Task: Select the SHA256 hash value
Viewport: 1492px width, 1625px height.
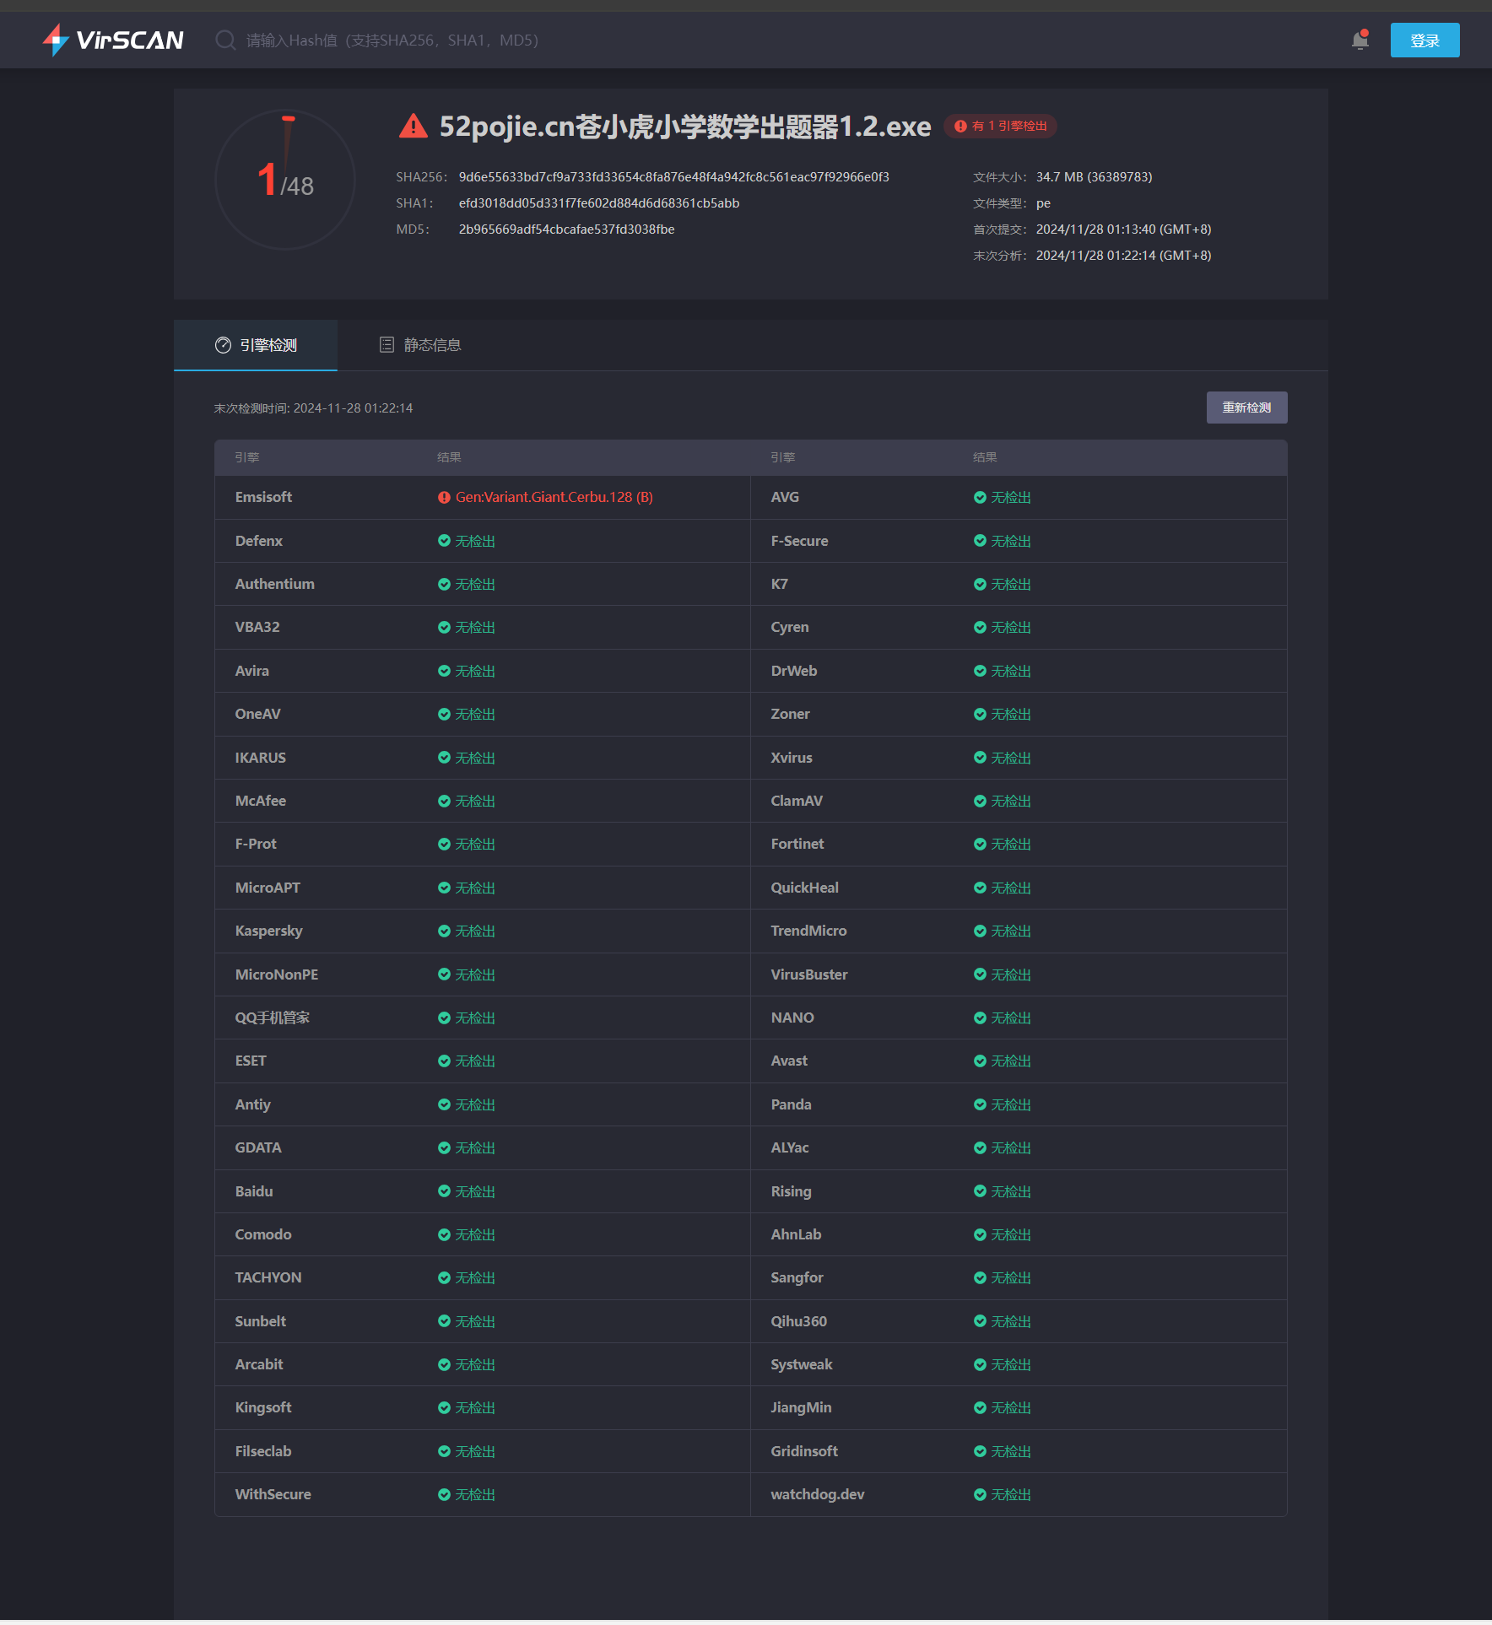Action: point(673,177)
